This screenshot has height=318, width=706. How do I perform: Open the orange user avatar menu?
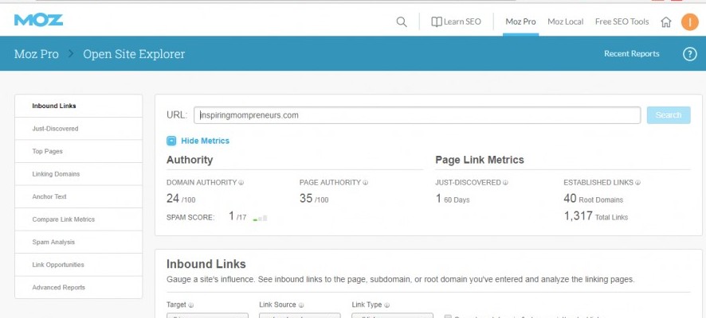coord(689,22)
